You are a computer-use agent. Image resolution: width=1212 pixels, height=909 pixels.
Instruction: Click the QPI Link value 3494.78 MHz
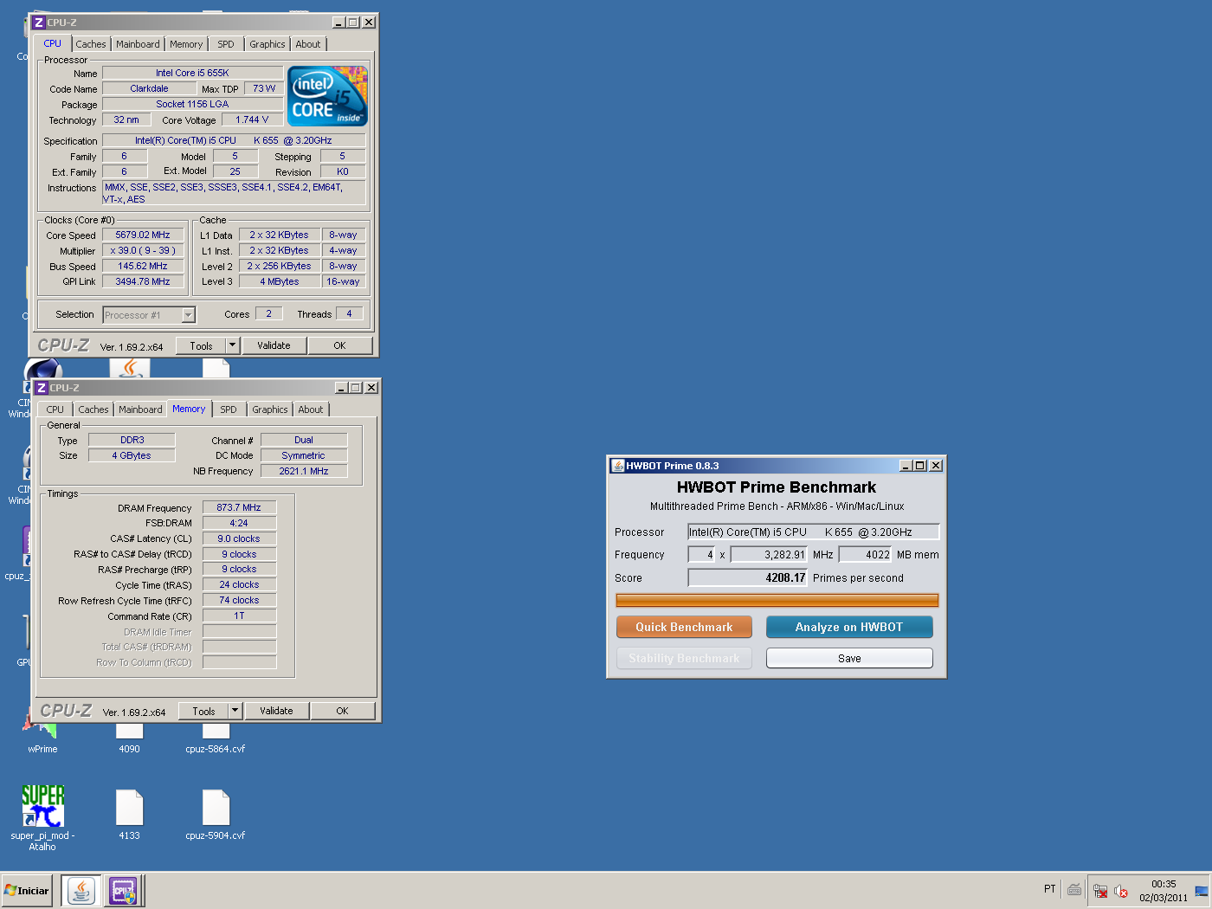[143, 281]
